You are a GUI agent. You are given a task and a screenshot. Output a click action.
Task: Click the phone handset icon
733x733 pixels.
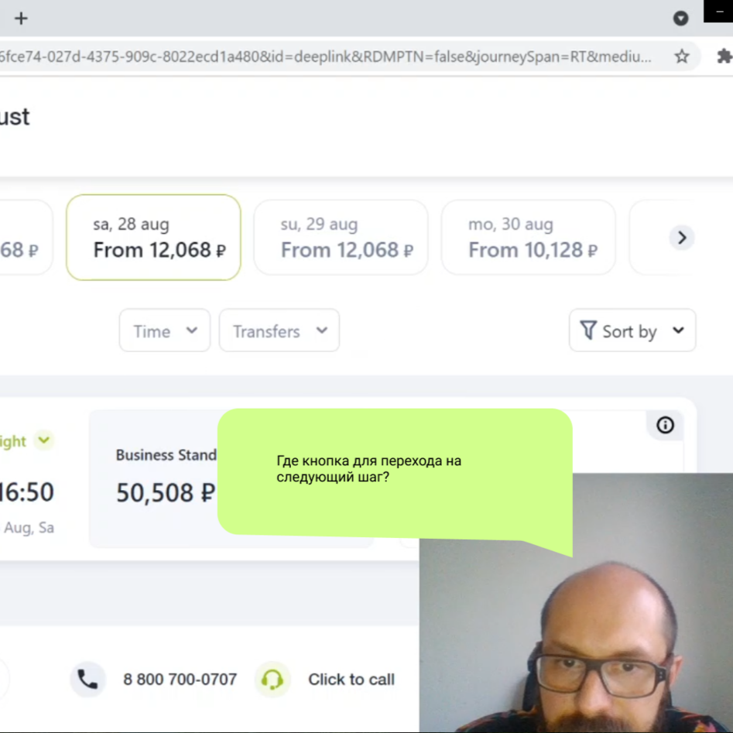pos(87,679)
